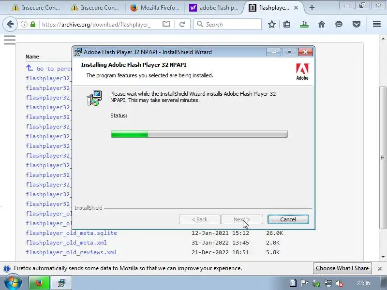Cancel the Flash Player installation
Viewport: 387px width, 290px height.
(x=288, y=219)
